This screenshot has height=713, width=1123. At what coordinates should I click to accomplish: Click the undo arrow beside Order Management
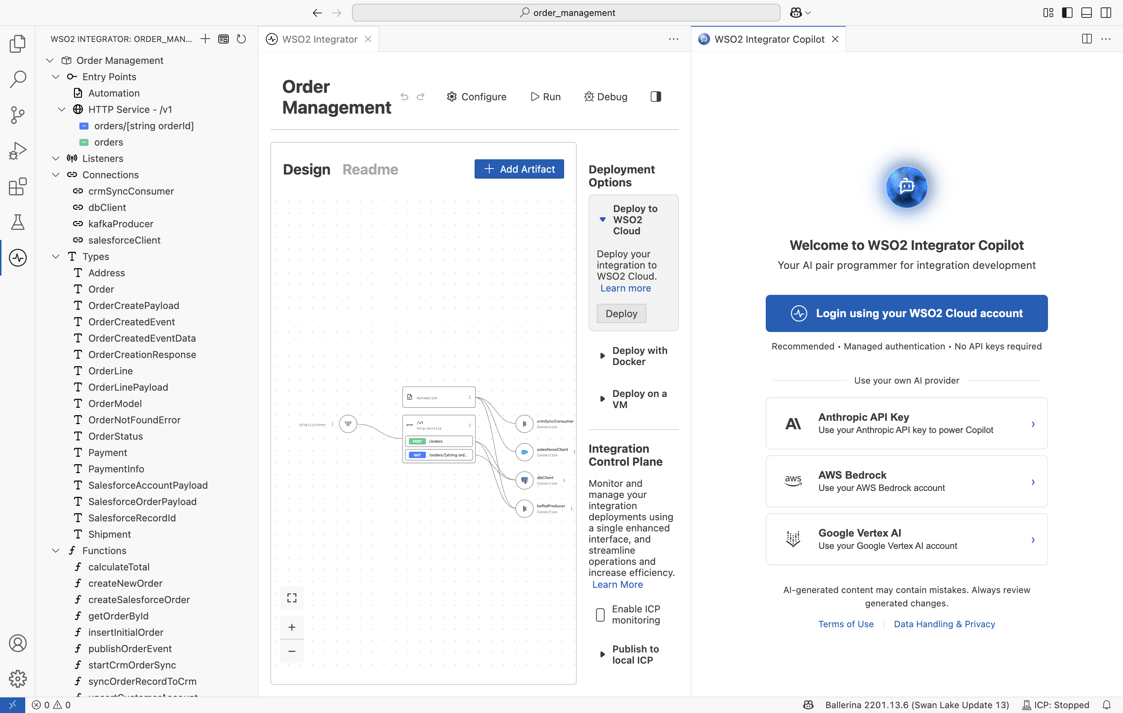pyautogui.click(x=404, y=97)
